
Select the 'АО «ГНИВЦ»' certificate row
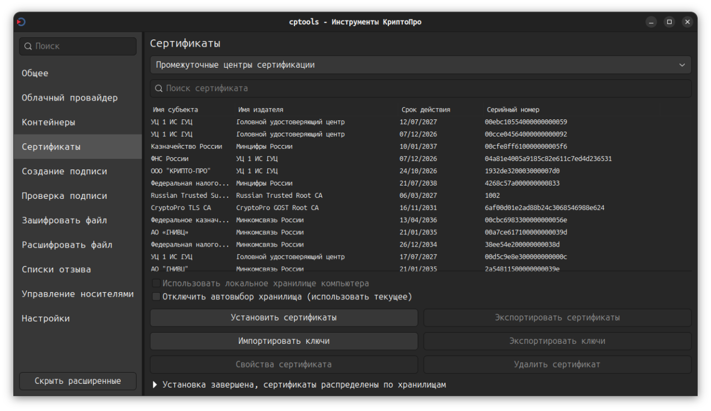tap(420, 232)
